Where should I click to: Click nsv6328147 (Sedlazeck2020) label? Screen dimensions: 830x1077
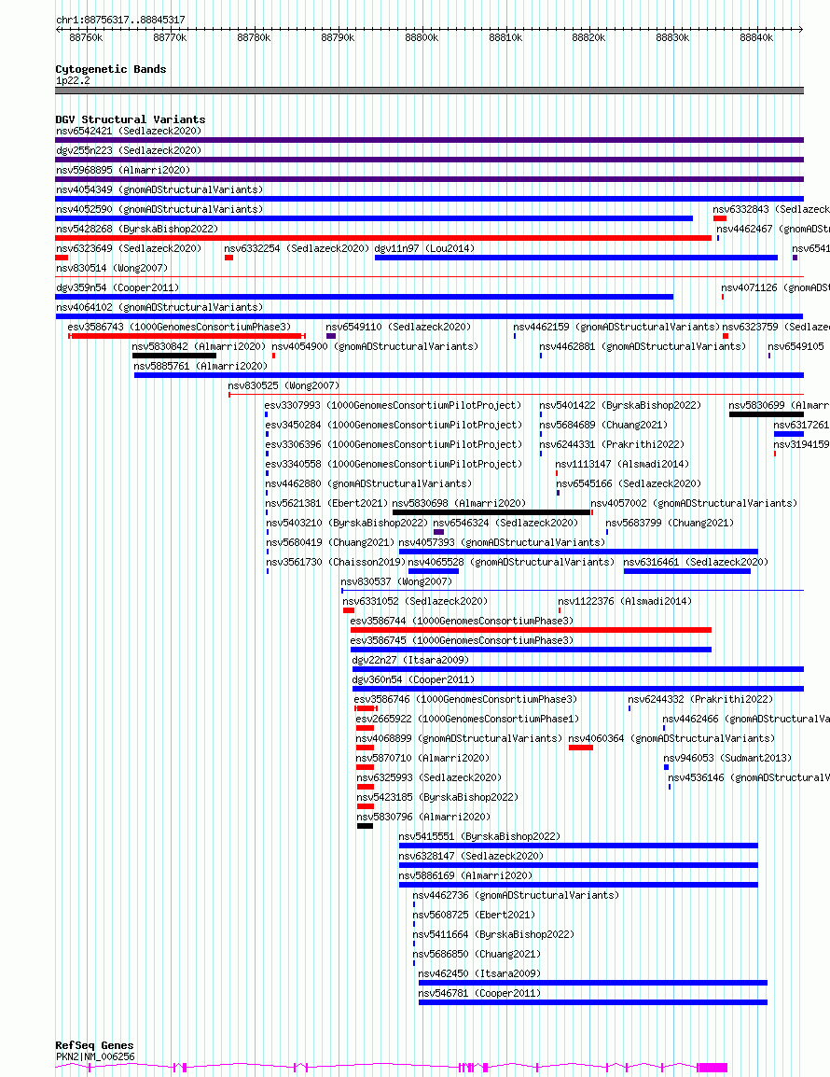coord(471,857)
